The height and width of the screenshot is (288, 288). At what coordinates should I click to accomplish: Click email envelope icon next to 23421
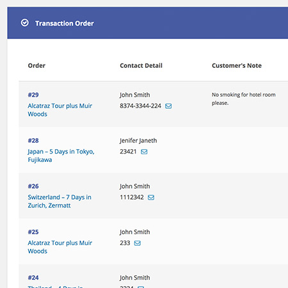pyautogui.click(x=144, y=152)
